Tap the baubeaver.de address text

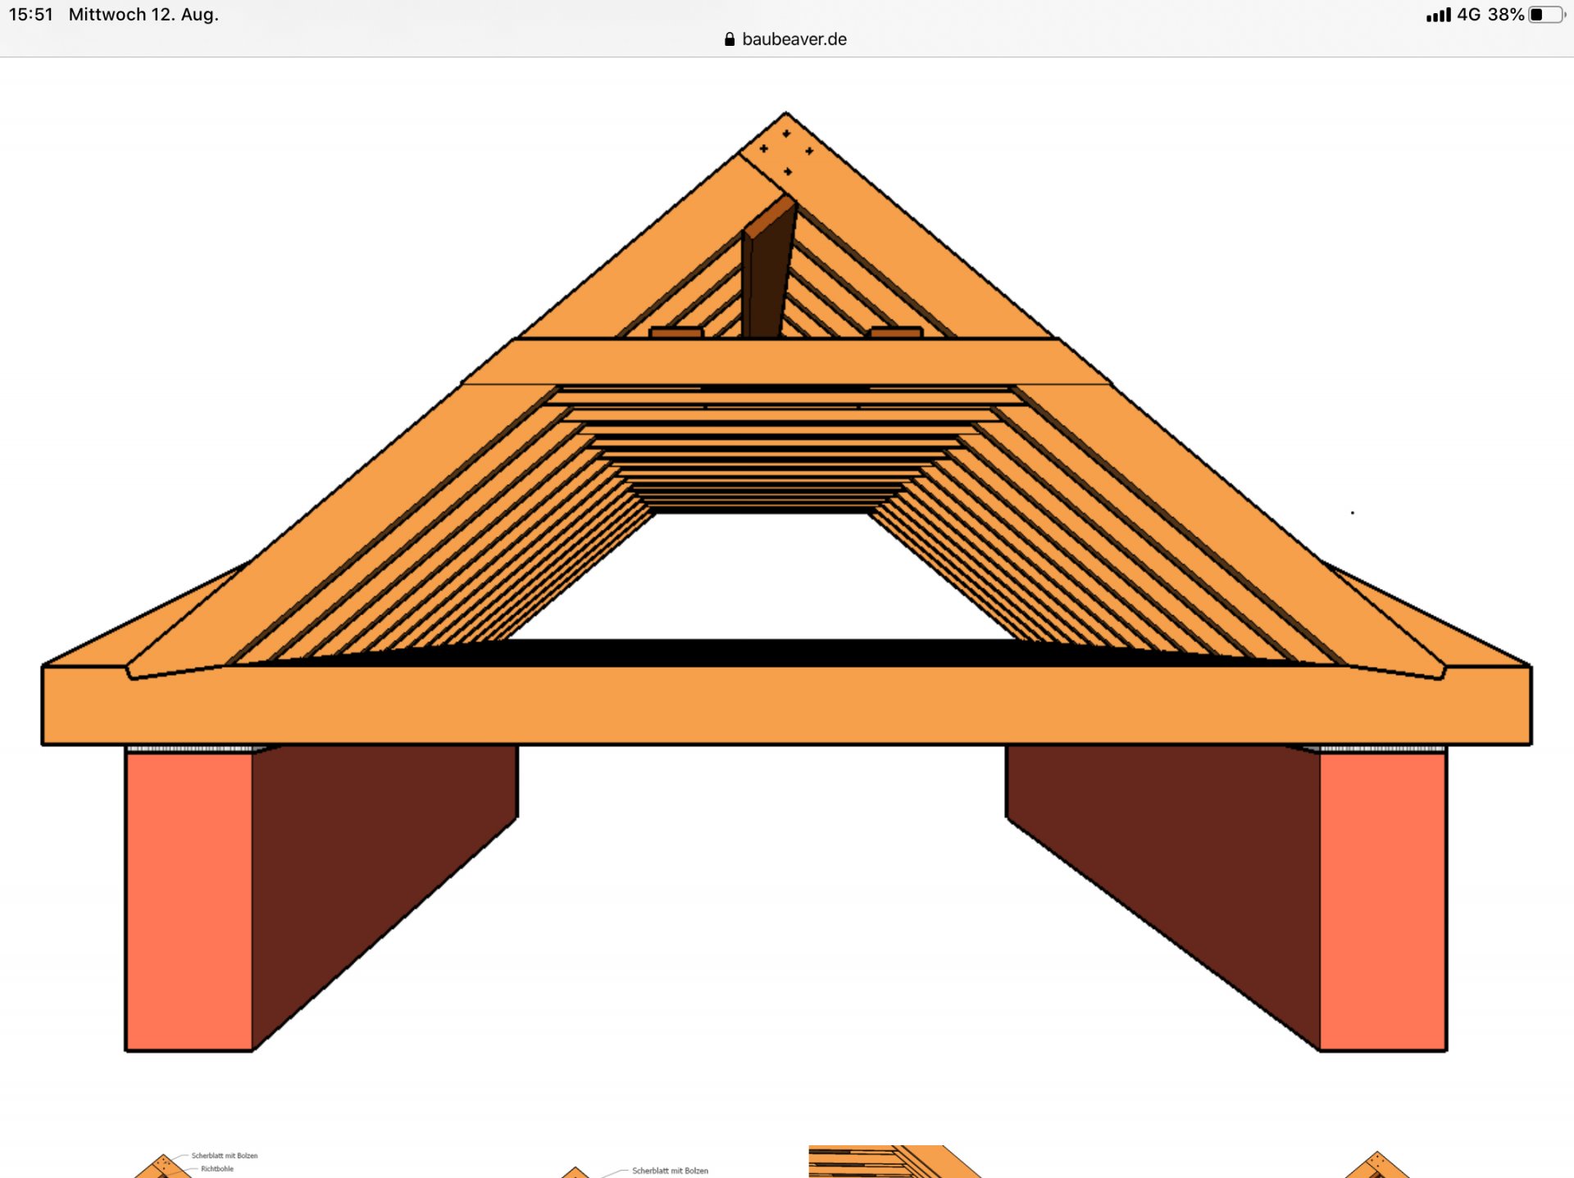point(794,39)
